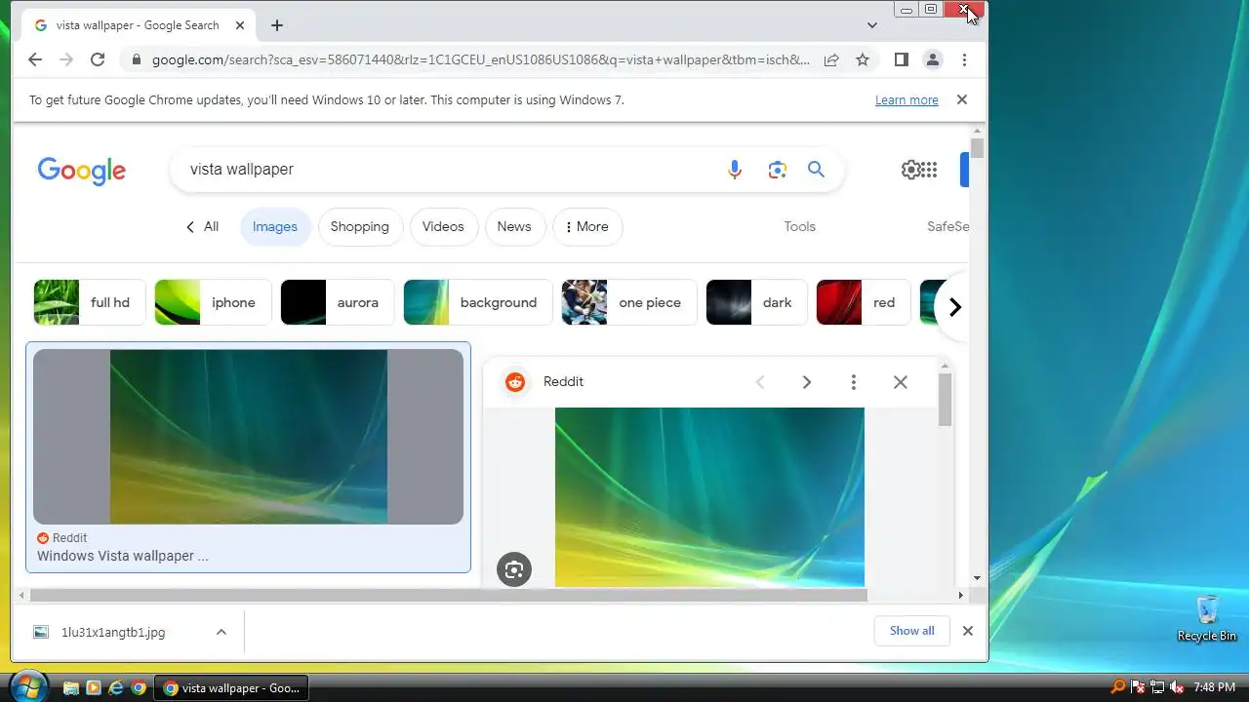Click the preview panel vertical scrollbar
The height and width of the screenshot is (702, 1249).
click(x=945, y=400)
